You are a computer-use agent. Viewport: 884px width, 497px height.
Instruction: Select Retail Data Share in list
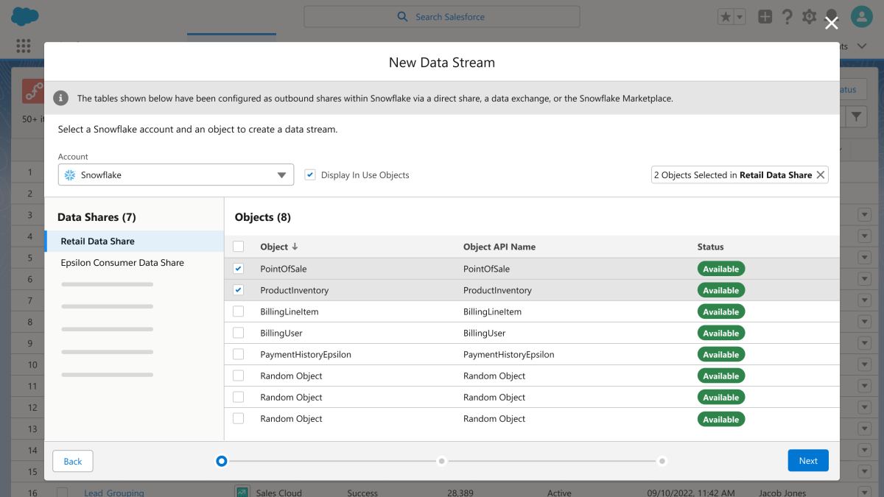click(x=97, y=242)
